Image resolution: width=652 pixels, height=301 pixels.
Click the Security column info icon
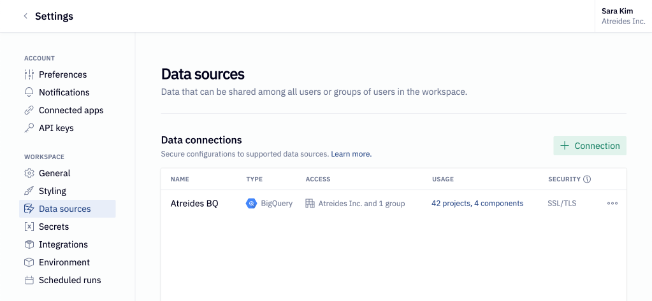(x=587, y=179)
